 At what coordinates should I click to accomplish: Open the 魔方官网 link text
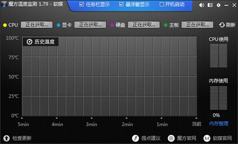[187, 138]
